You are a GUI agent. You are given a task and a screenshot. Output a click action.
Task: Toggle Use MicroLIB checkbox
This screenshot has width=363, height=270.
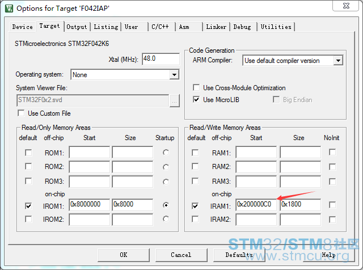click(x=196, y=100)
